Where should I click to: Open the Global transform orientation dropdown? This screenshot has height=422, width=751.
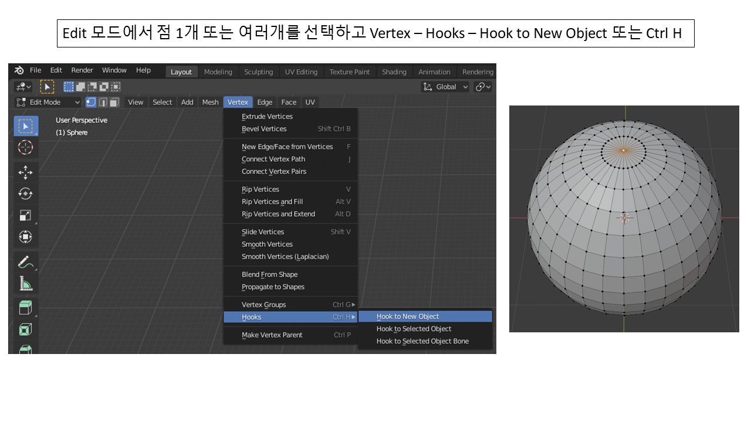click(445, 87)
